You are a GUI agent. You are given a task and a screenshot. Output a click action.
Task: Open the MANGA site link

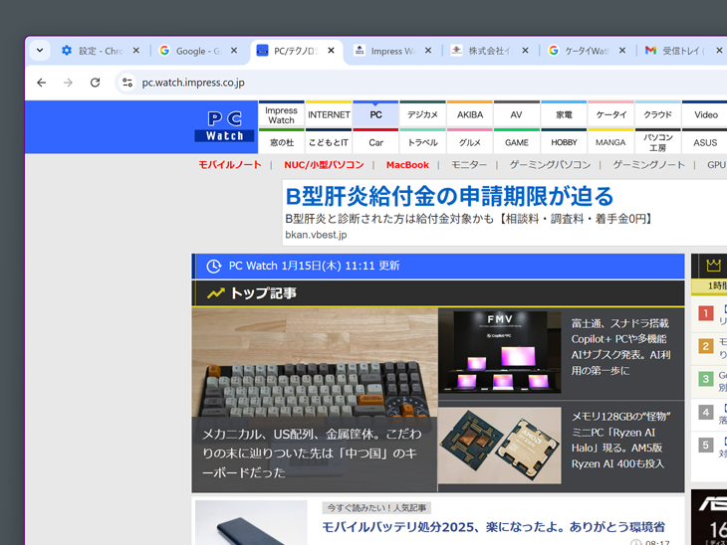611,141
